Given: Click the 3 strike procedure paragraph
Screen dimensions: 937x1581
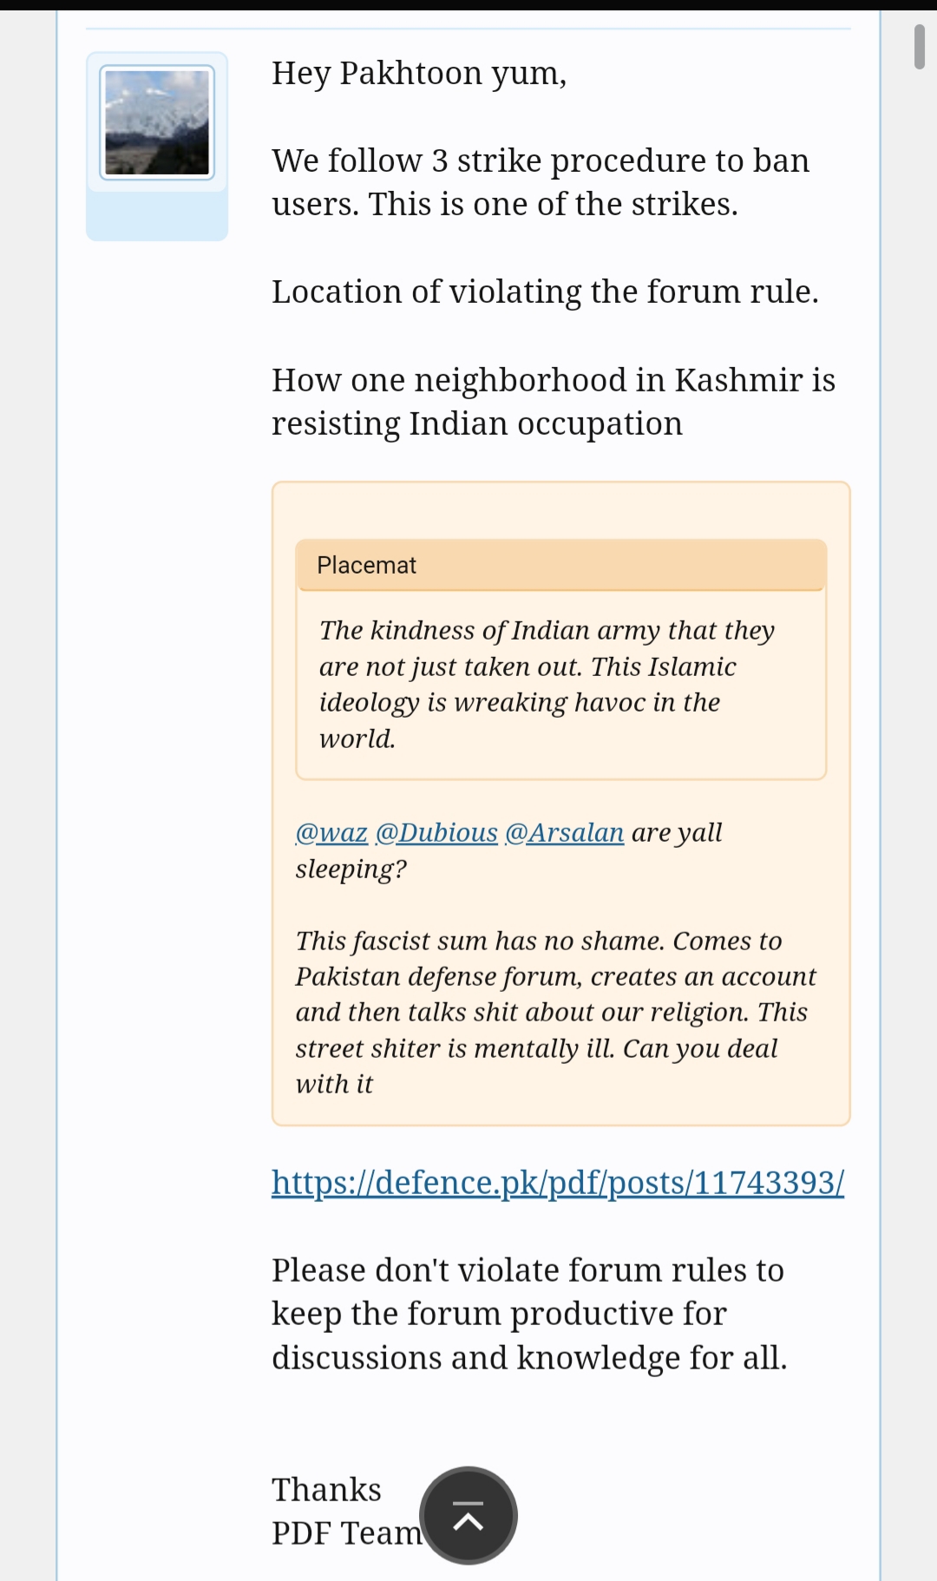Looking at the screenshot, I should pos(541,182).
